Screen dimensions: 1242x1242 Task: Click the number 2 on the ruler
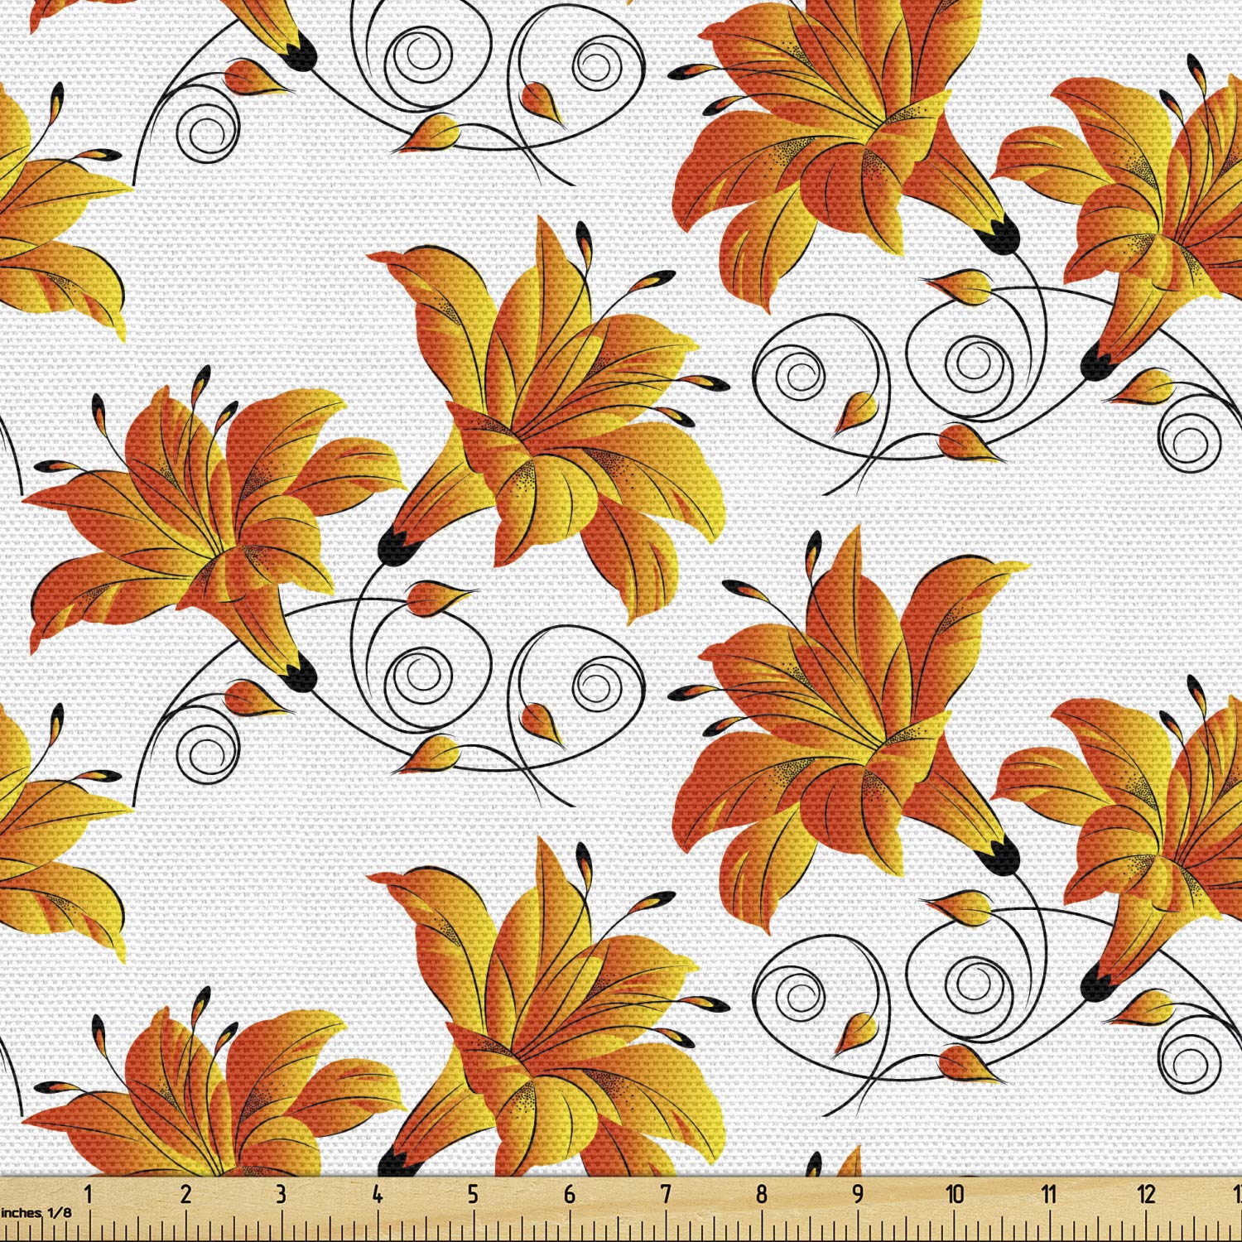click(x=185, y=1195)
